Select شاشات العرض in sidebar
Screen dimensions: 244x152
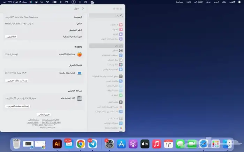[106, 81]
